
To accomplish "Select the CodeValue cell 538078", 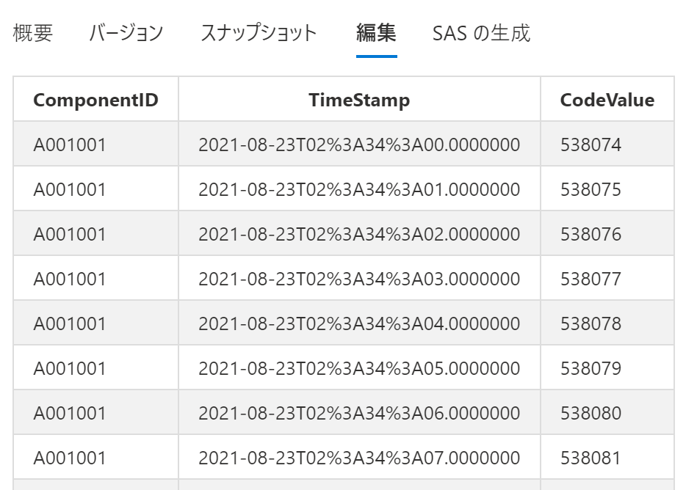I will click(x=591, y=323).
